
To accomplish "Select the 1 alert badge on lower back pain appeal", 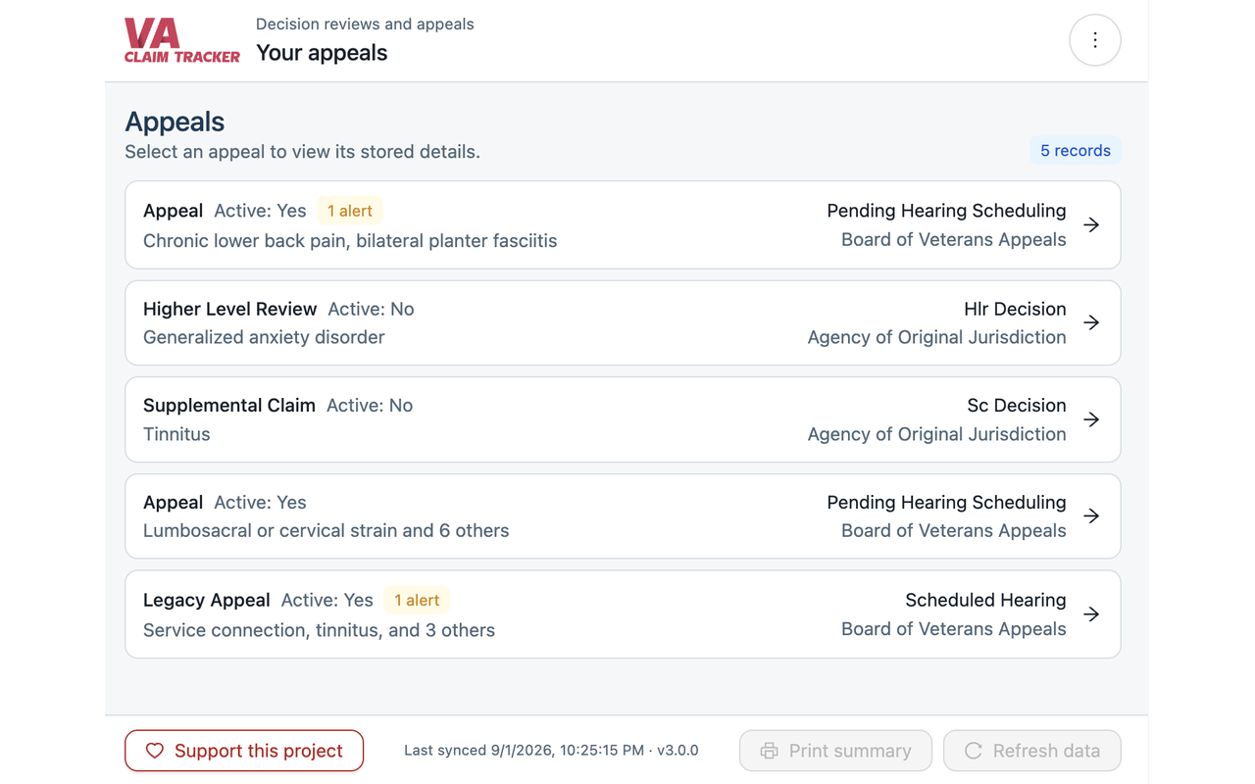I will (x=350, y=211).
